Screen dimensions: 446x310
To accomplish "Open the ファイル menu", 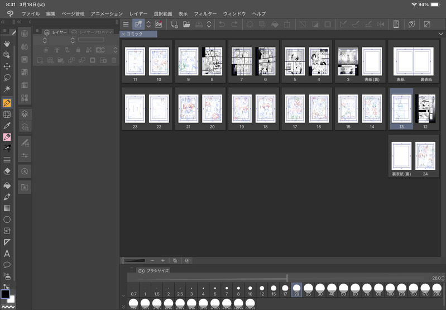I will 31,13.
